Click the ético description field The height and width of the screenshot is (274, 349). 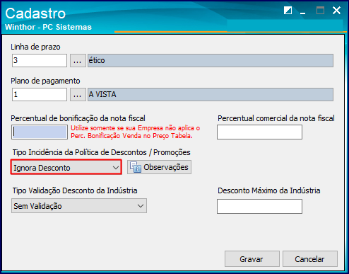click(x=211, y=61)
